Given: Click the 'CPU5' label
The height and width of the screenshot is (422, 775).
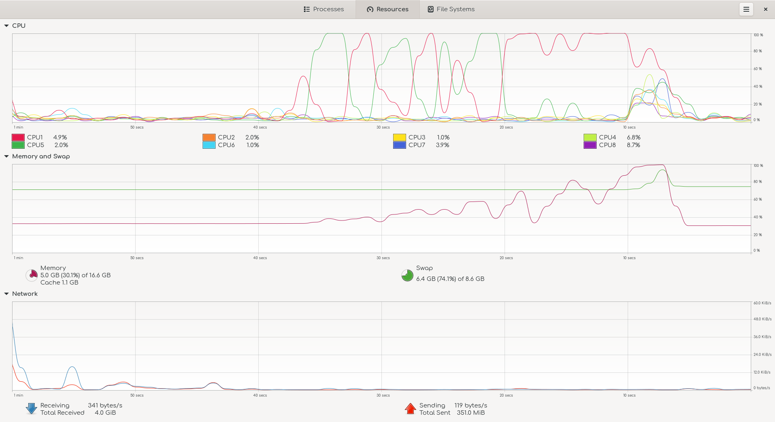Looking at the screenshot, I should click(36, 145).
